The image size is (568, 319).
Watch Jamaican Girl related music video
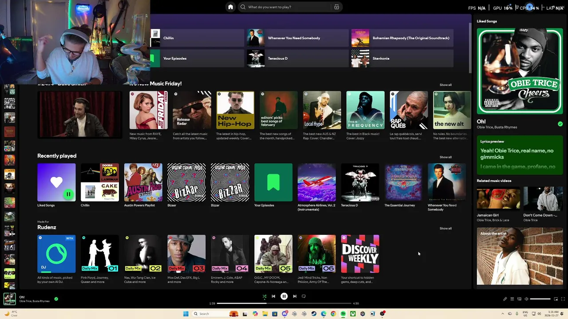click(x=498, y=198)
